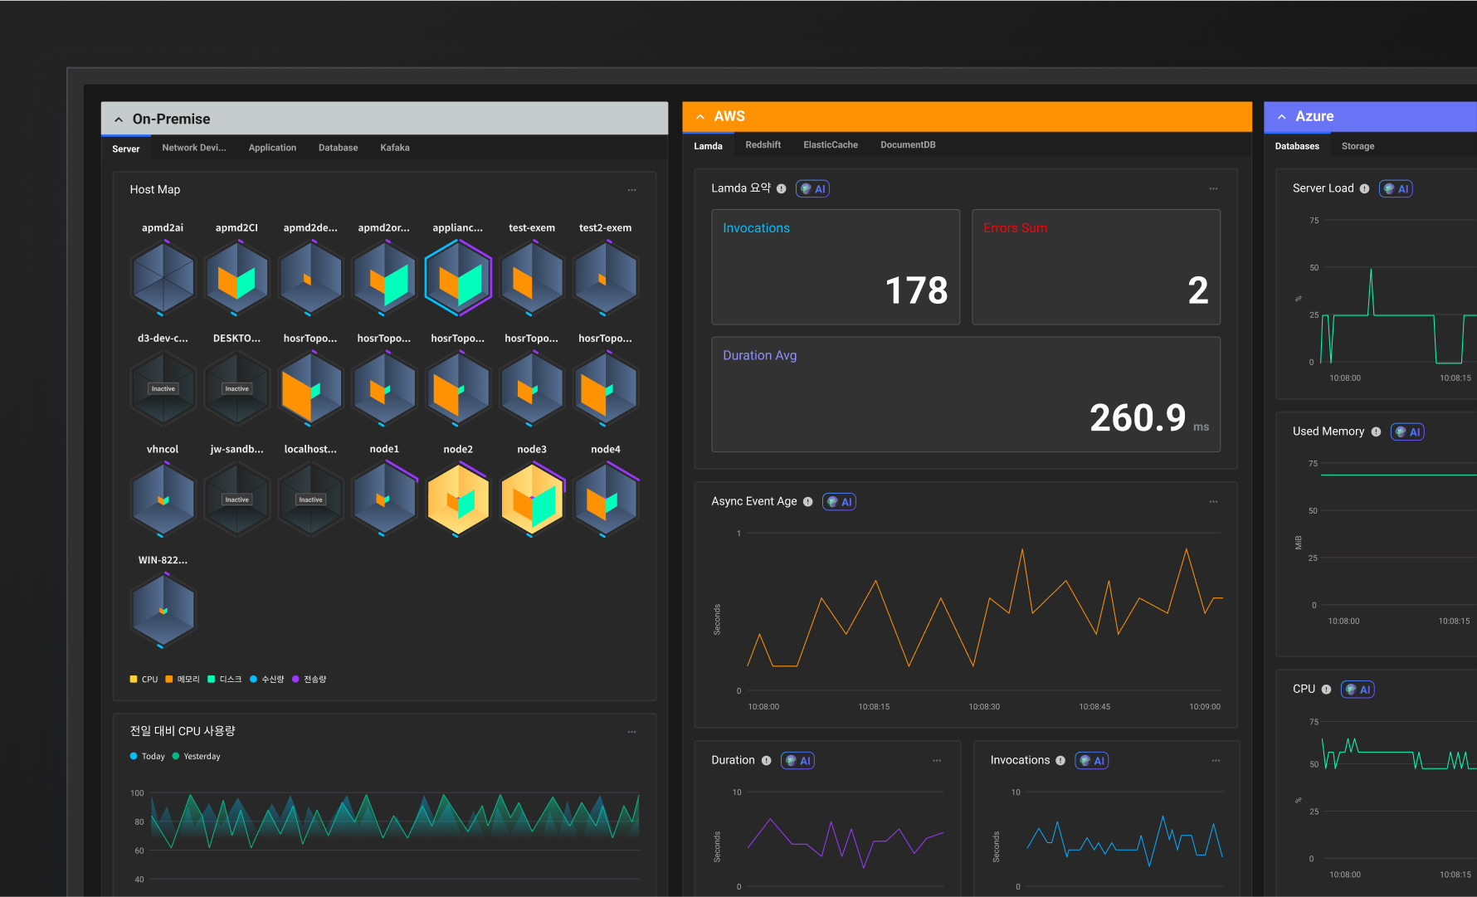This screenshot has height=897, width=1477.
Task: Switch to the Kafka tab
Action: (x=394, y=148)
